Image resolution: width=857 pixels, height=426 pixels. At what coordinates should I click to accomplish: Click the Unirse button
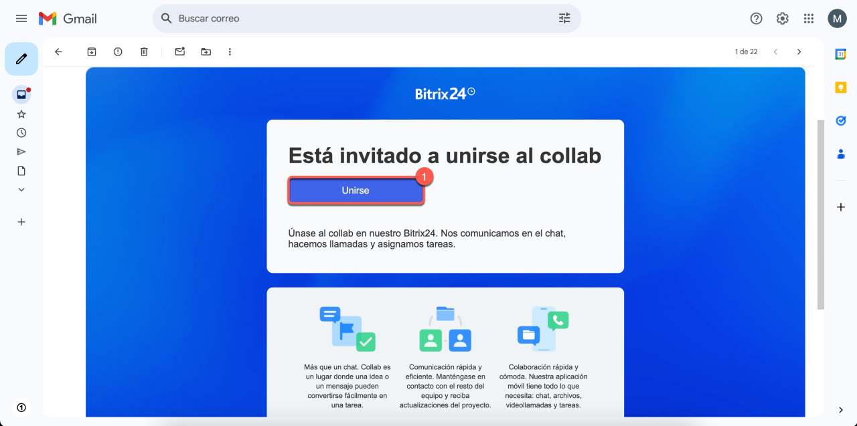pos(356,191)
